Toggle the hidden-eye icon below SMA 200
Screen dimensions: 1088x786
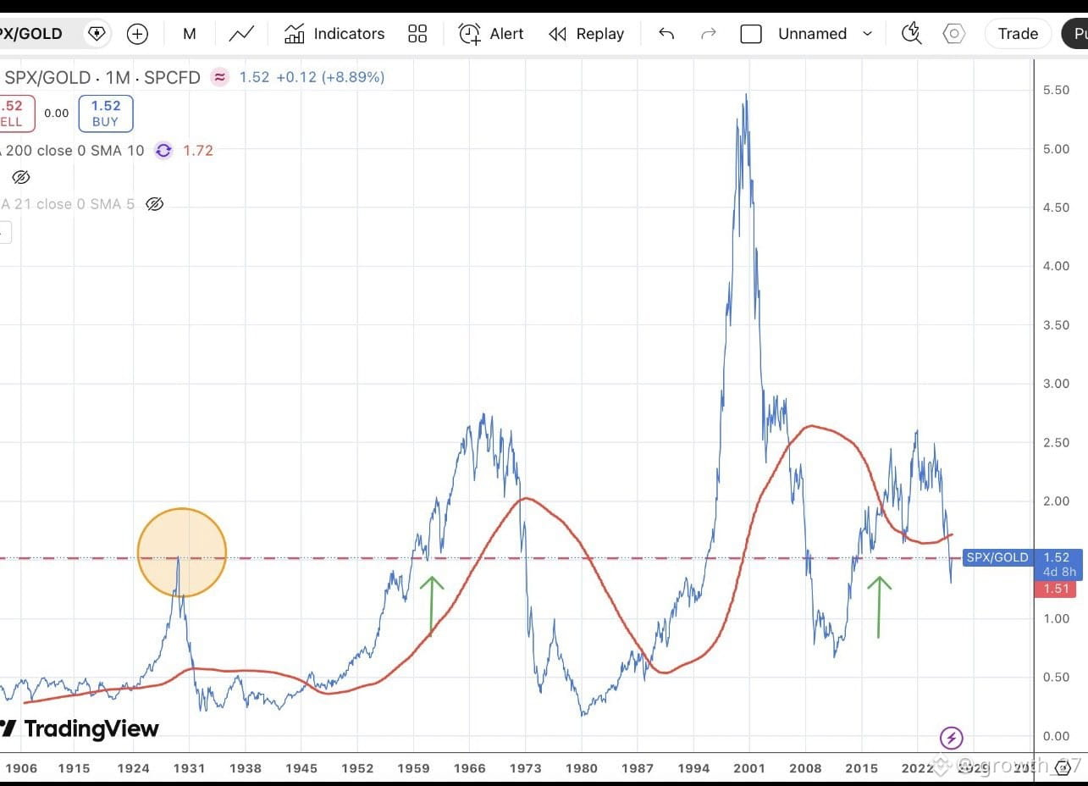point(21,177)
